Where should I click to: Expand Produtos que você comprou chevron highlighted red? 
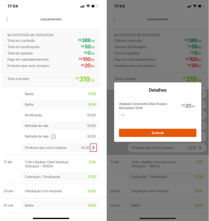tap(93, 148)
